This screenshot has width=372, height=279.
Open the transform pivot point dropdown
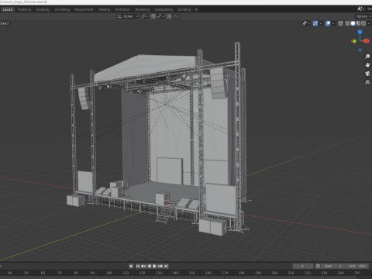coord(144,16)
